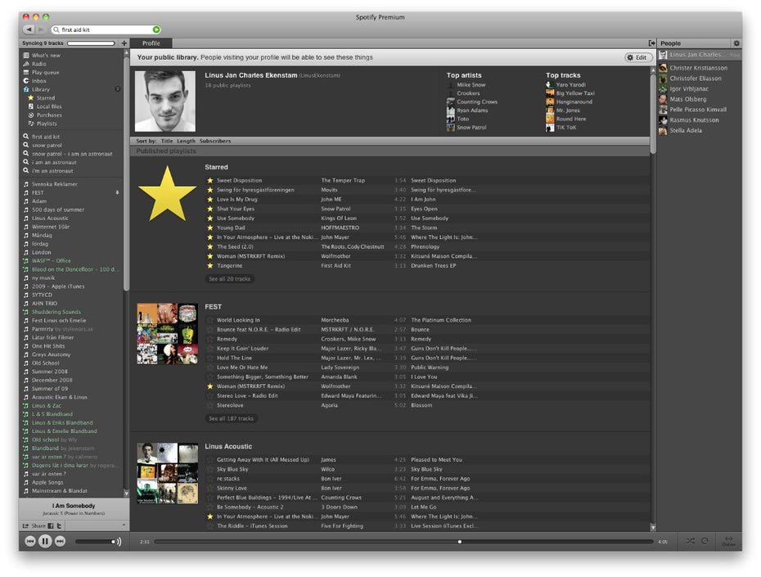
Task: Click See all 20 tracks
Action: (230, 279)
